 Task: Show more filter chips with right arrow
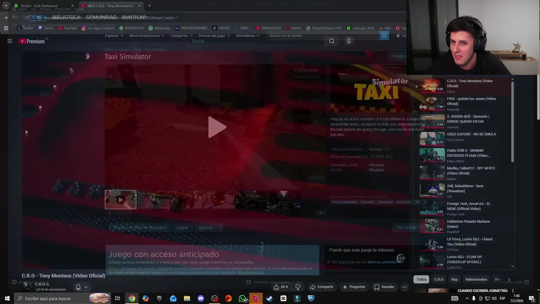(509, 280)
